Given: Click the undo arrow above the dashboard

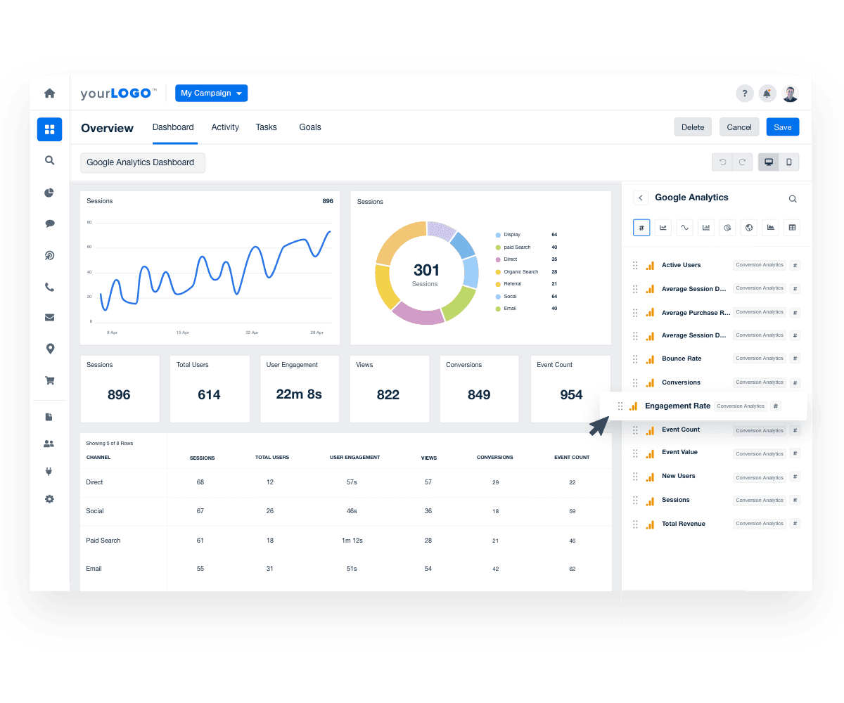Looking at the screenshot, I should 722,162.
